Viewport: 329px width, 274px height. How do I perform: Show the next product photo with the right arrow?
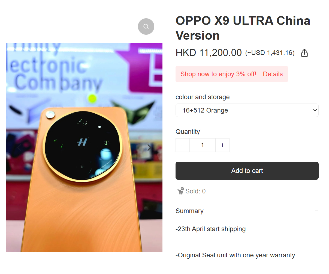point(149,148)
